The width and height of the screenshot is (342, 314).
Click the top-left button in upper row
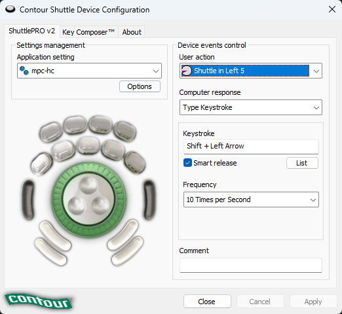(x=51, y=132)
